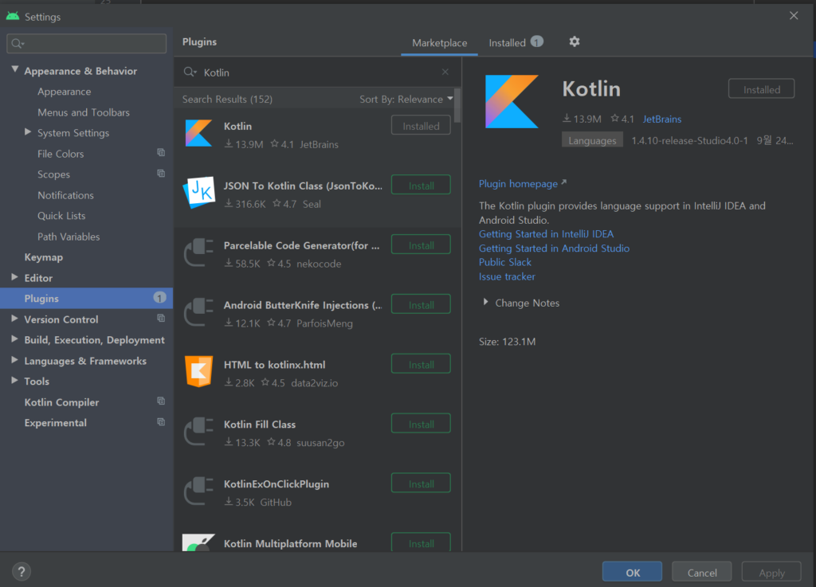Viewport: 816px width, 587px height.
Task: Open the plugins gear settings icon
Action: pos(575,42)
